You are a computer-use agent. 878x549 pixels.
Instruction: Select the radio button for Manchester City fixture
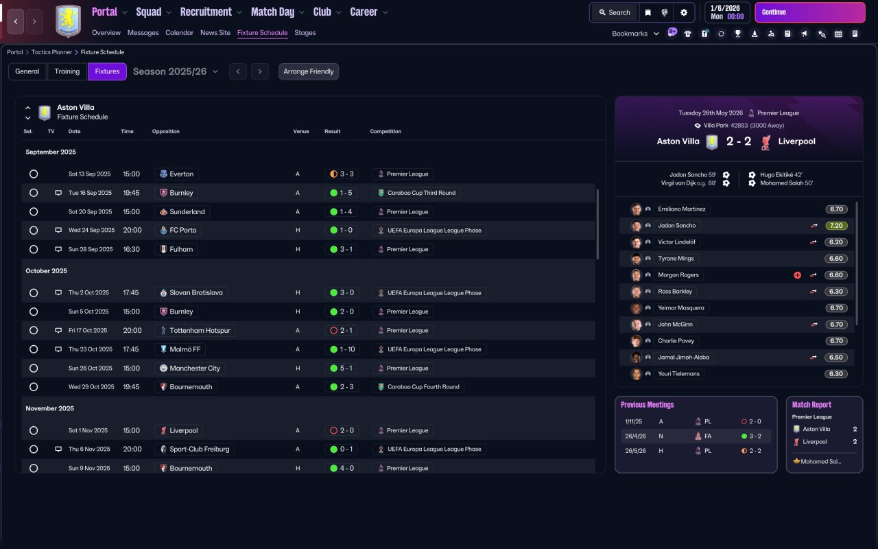(34, 369)
